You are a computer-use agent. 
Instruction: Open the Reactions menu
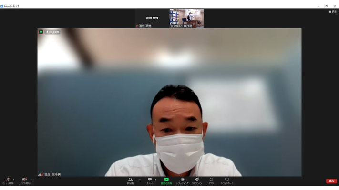point(197,181)
